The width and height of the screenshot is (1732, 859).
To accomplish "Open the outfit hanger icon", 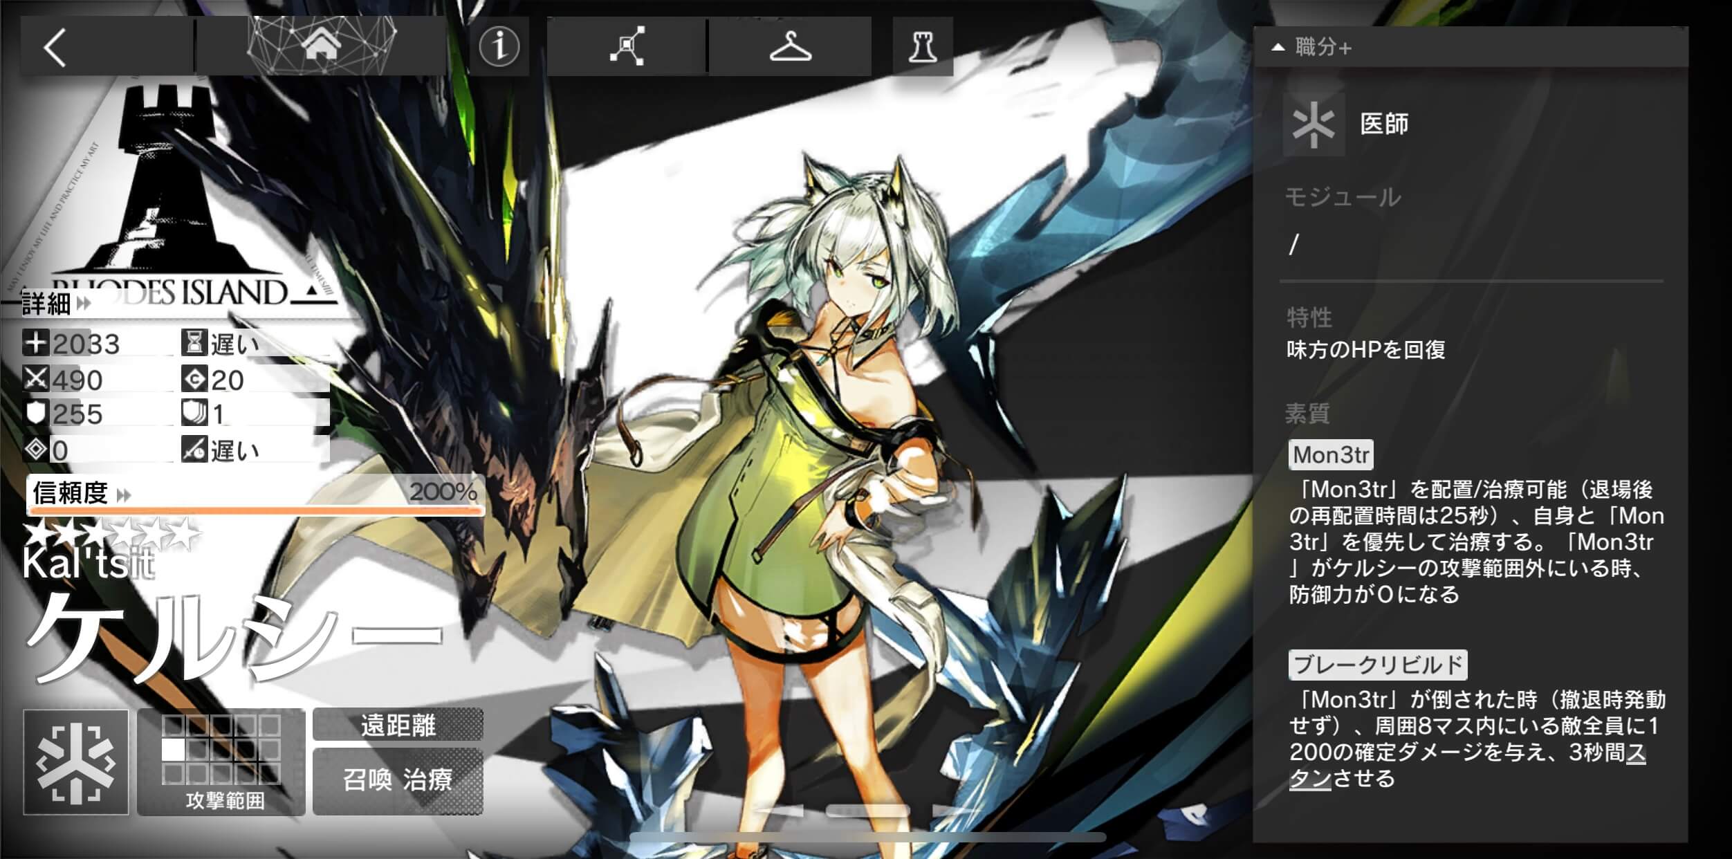I will tap(790, 46).
